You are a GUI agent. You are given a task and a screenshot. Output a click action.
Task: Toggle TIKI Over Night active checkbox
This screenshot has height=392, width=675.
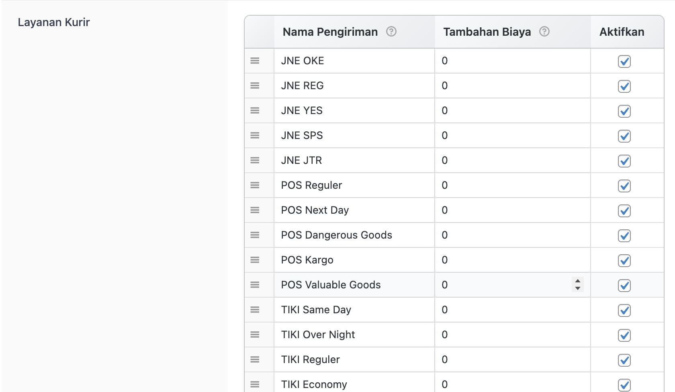coord(624,335)
